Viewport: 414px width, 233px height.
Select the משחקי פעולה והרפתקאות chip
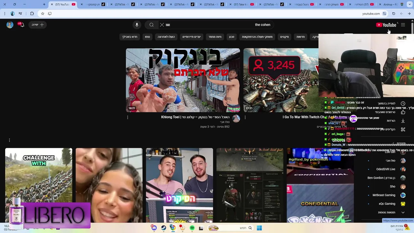point(257,37)
